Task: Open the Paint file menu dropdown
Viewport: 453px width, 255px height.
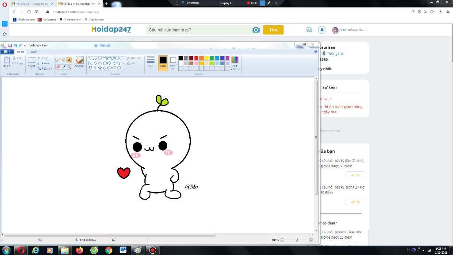Action: tap(7, 52)
